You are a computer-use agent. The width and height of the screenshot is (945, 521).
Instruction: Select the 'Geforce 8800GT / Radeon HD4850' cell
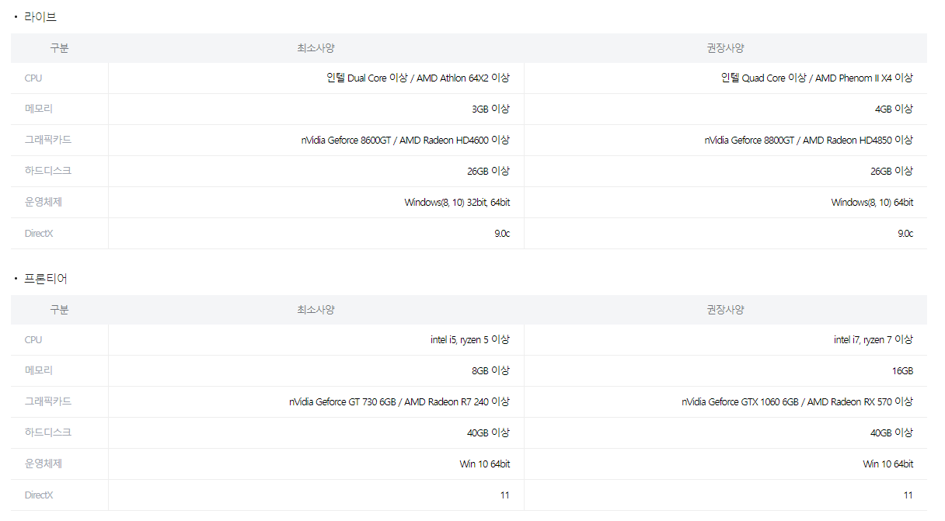808,141
